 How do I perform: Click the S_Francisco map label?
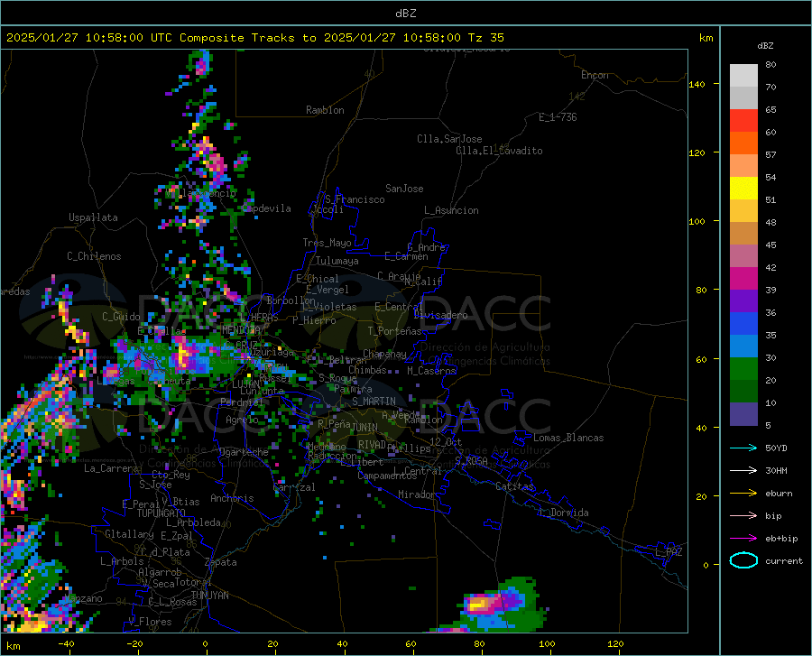click(355, 199)
